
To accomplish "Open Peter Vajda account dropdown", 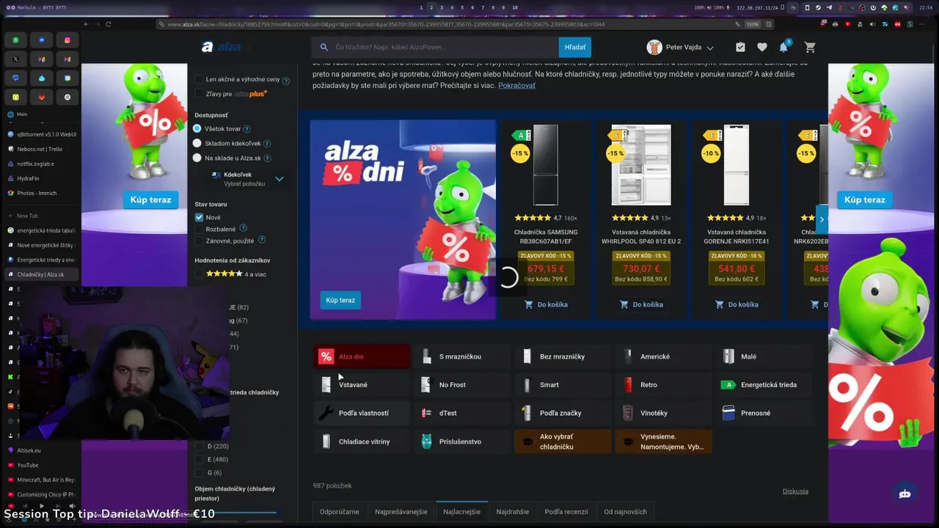I will (680, 48).
